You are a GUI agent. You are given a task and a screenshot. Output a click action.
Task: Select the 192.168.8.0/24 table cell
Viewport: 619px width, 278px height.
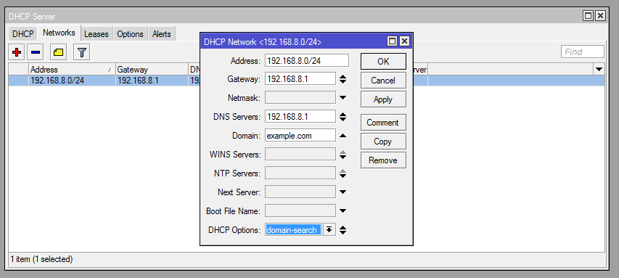coord(72,81)
